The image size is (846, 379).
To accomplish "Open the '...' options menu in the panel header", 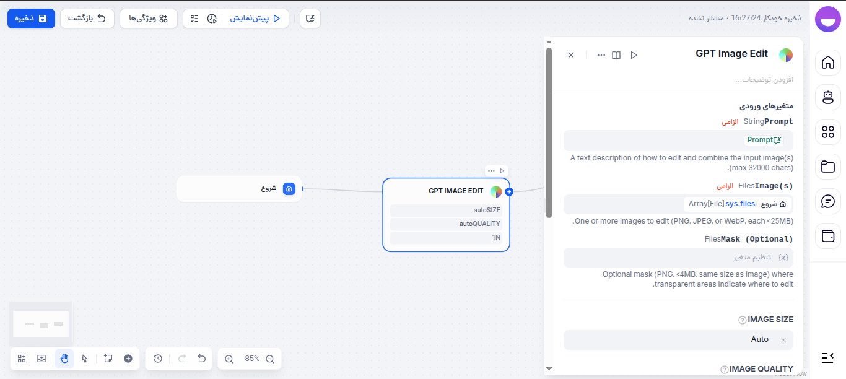I will tap(601, 54).
